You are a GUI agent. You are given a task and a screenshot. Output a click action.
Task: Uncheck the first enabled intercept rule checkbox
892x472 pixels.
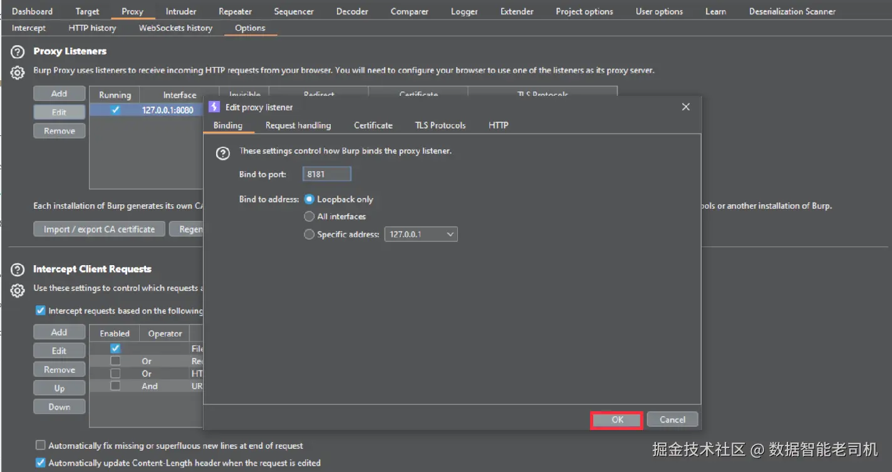[115, 349]
